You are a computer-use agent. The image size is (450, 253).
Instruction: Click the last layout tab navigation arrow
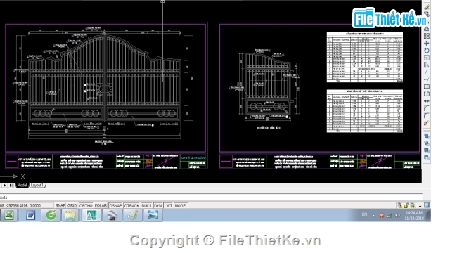click(x=11, y=186)
